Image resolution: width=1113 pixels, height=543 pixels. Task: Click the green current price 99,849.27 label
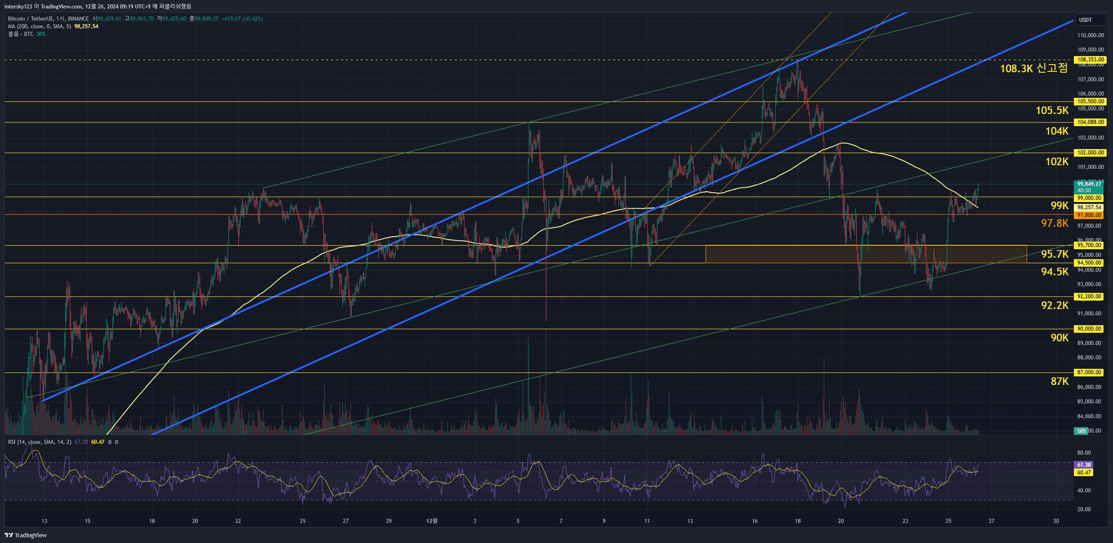pyautogui.click(x=1089, y=184)
